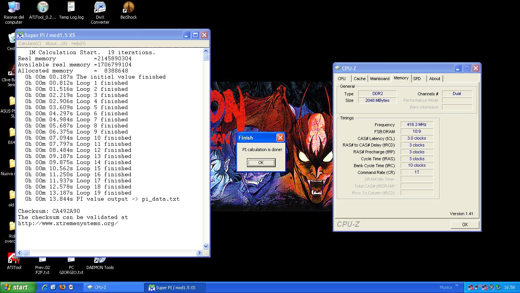Click Super PI horizontal scrollbar right arrow

click(x=199, y=253)
